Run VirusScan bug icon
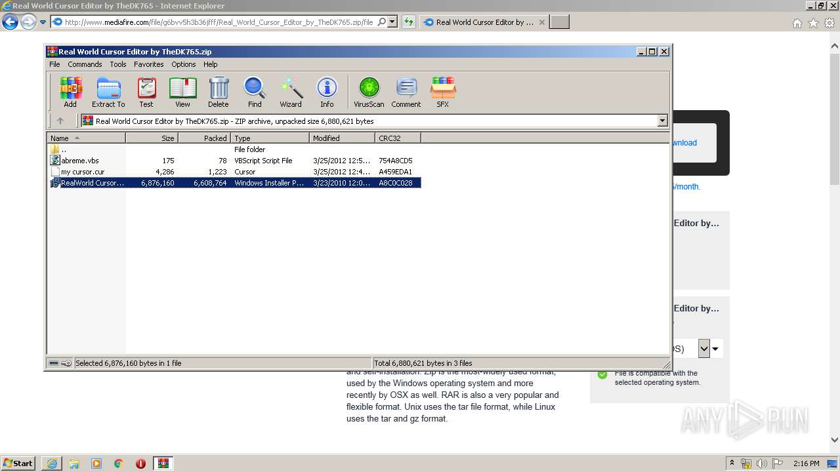The image size is (840, 472). [x=369, y=92]
